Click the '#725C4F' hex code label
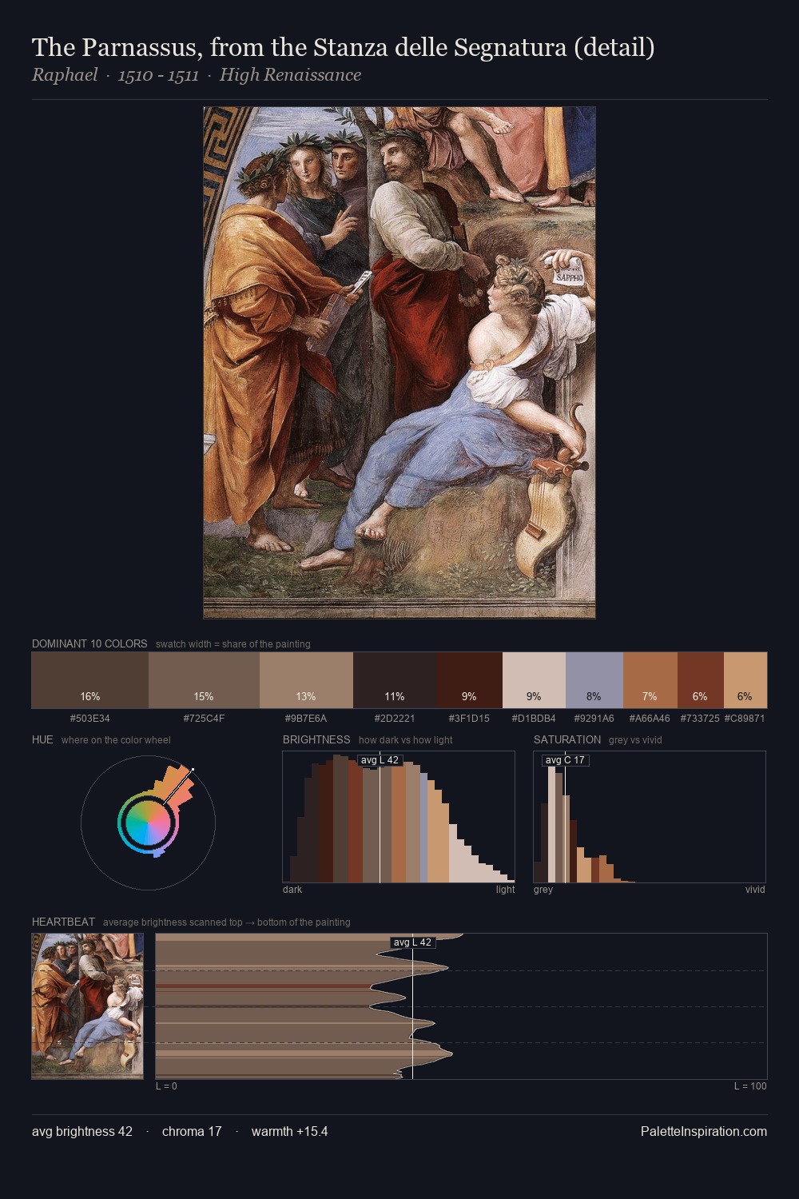 tap(204, 719)
